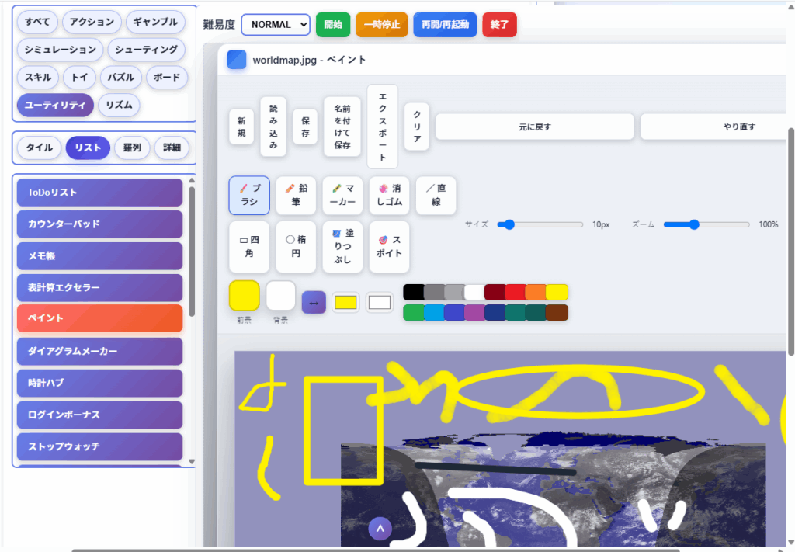Pick the 消しゴム eraser tool

389,195
